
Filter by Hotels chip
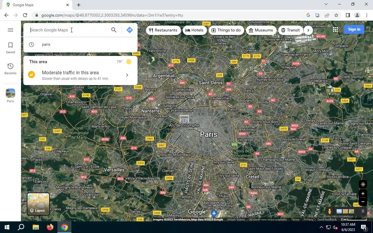click(194, 30)
